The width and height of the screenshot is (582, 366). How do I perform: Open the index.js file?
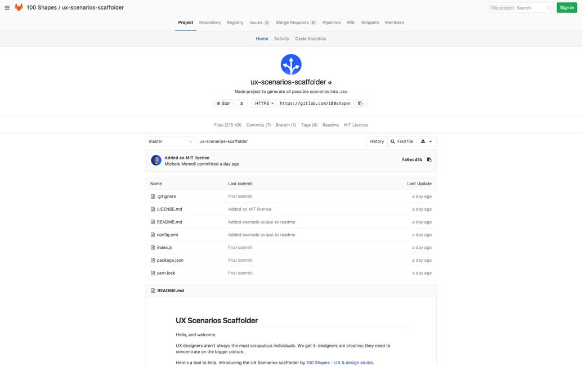[x=164, y=248]
